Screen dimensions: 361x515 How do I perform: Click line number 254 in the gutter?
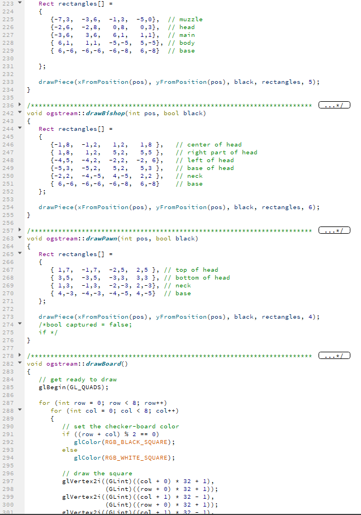click(x=8, y=207)
